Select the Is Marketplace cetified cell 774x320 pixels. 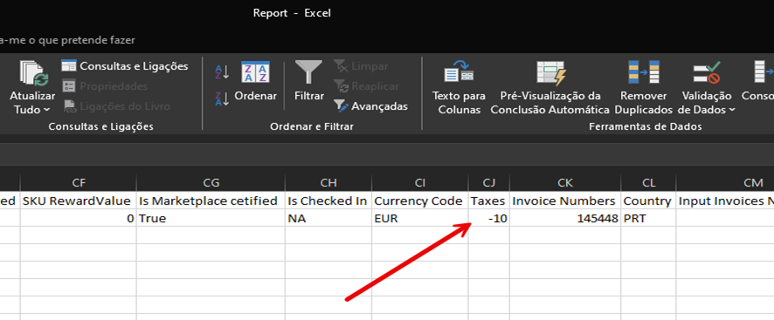211,201
